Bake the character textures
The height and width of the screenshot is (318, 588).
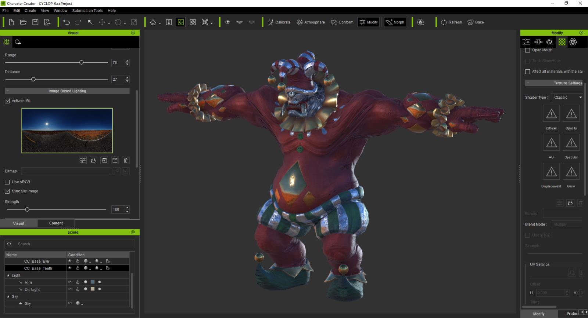pyautogui.click(x=476, y=22)
